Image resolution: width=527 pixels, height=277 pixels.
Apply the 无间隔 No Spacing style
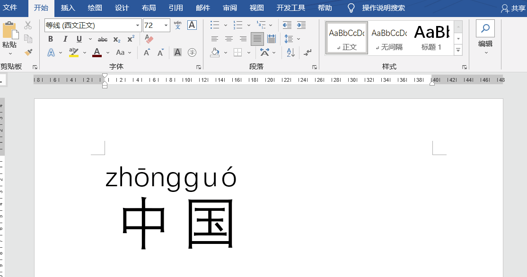tap(389, 38)
